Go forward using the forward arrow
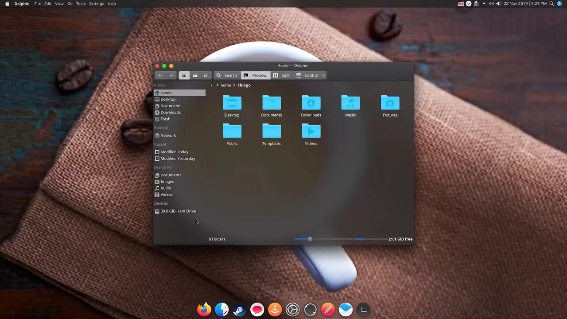Image resolution: width=567 pixels, height=319 pixels. [171, 75]
